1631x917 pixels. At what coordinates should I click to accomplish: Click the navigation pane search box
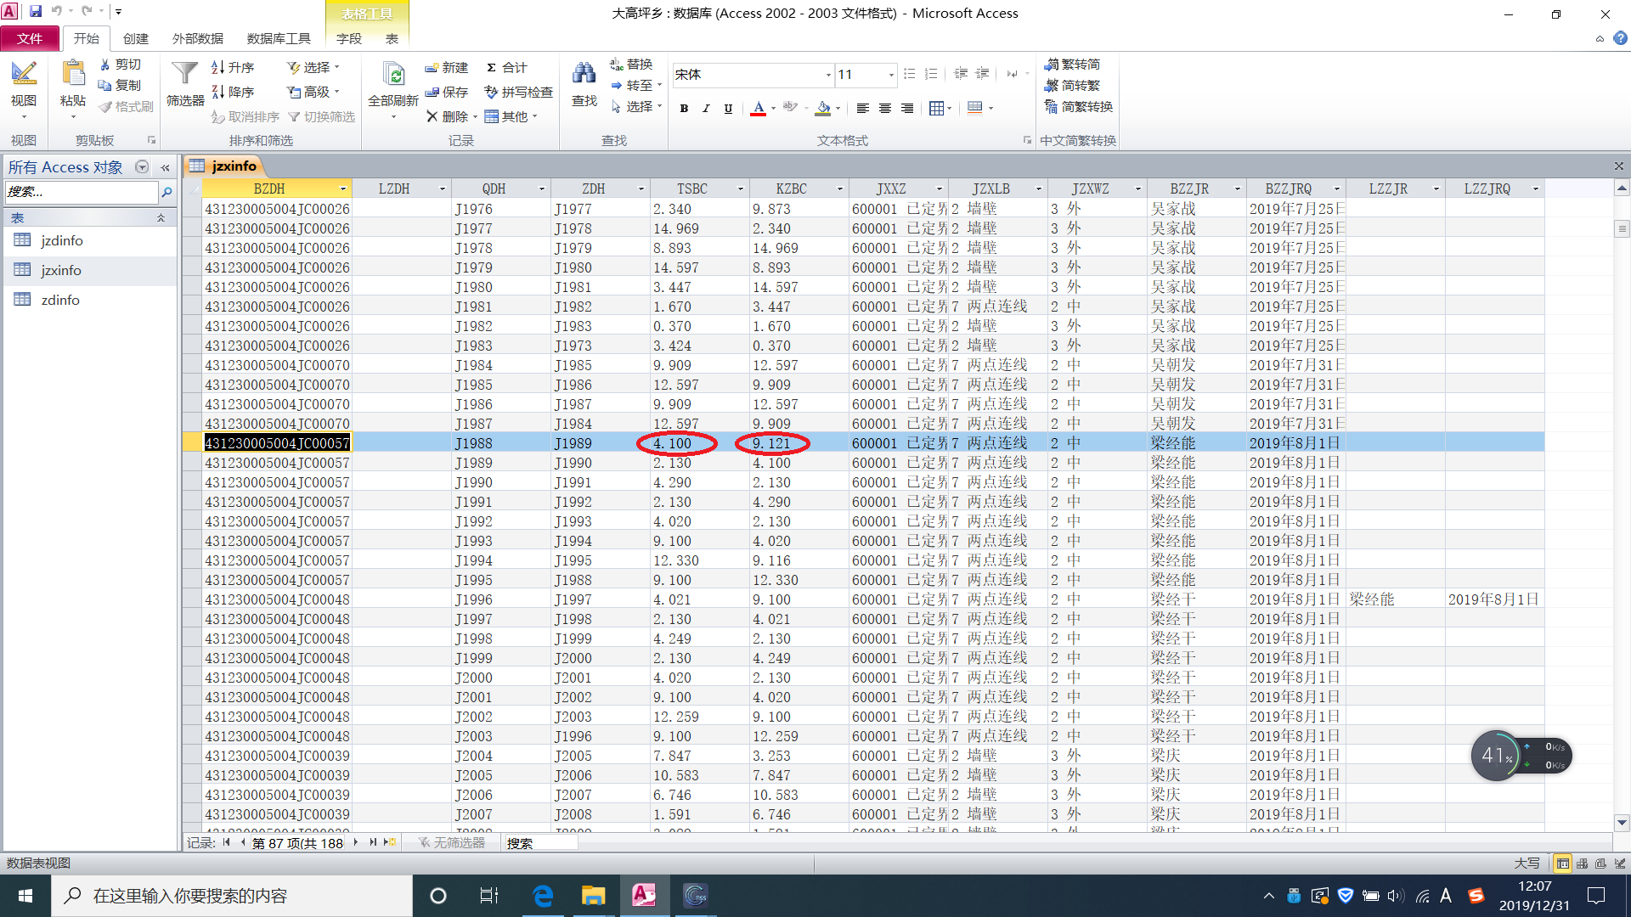[82, 192]
